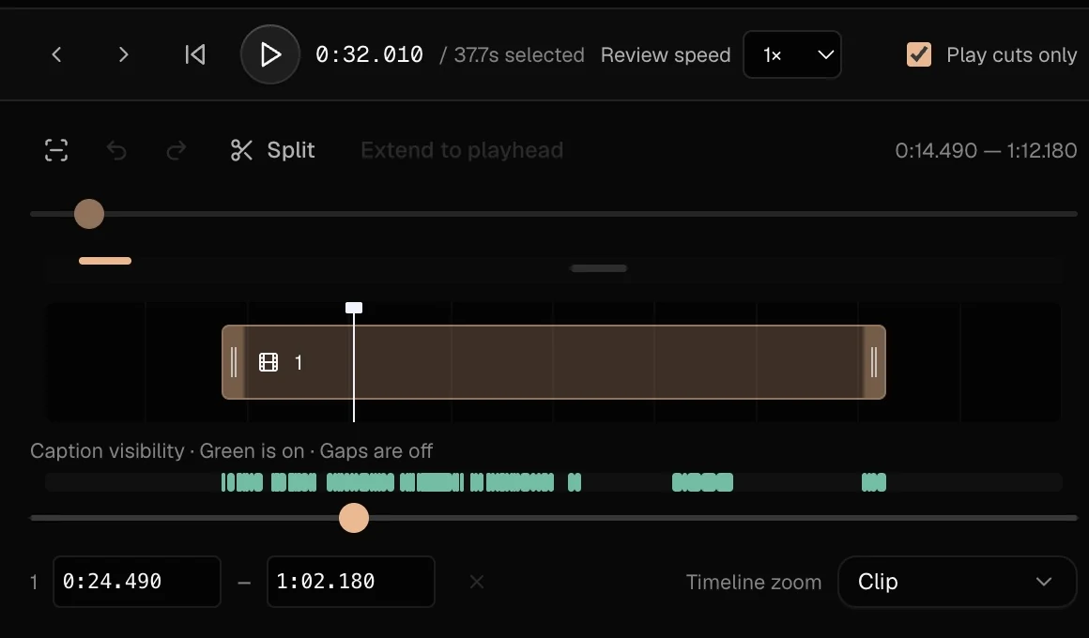Click the Caption visibility legend text

[231, 451]
